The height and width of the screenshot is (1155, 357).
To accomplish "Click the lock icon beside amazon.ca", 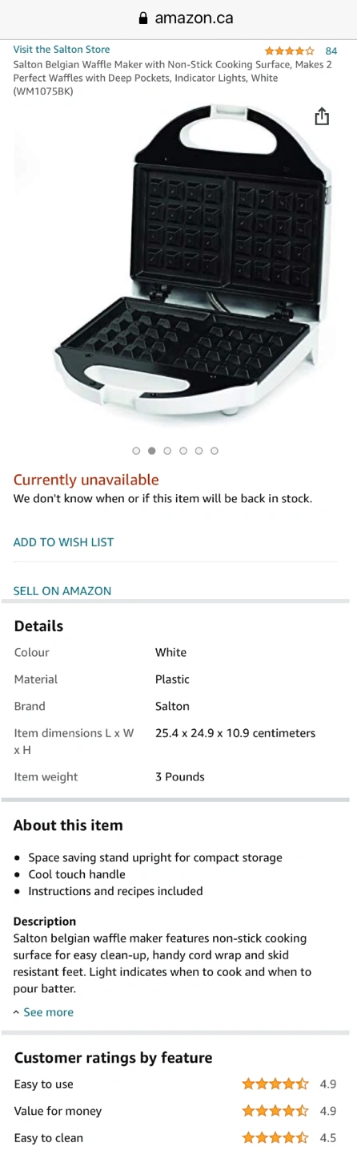I will tap(144, 18).
